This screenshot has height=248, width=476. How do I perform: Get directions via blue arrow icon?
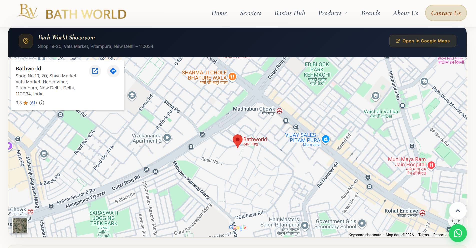113,71
